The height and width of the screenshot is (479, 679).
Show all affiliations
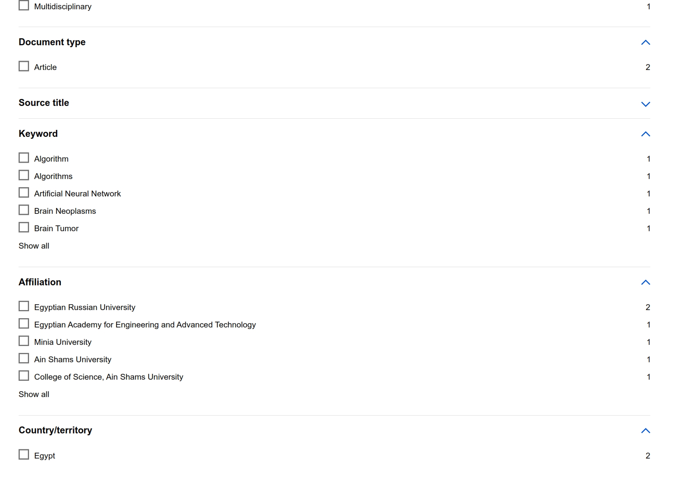click(34, 394)
